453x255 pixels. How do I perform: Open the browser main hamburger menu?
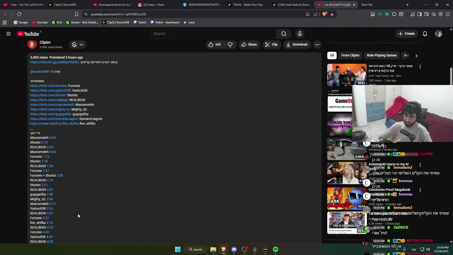tap(448, 14)
